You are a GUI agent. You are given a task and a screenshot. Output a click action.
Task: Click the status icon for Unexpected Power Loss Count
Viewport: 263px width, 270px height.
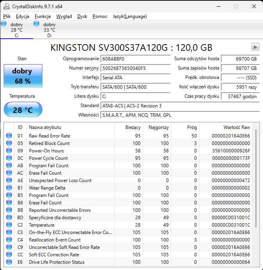coord(9,180)
